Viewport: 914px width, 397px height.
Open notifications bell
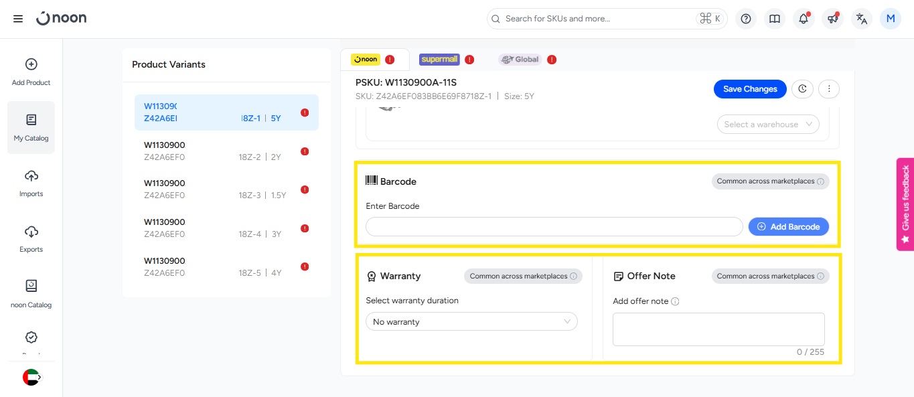(804, 19)
